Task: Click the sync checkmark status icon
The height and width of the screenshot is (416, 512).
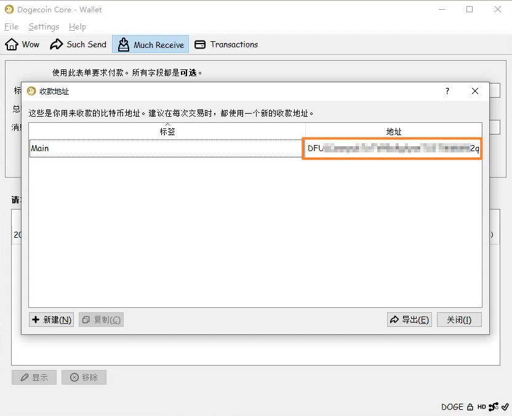Action: (505, 407)
